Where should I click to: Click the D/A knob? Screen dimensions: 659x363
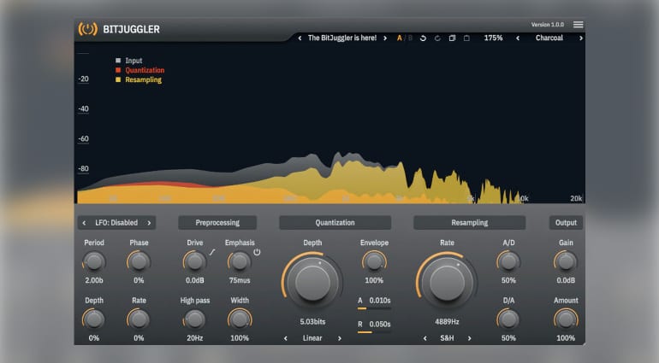(508, 319)
